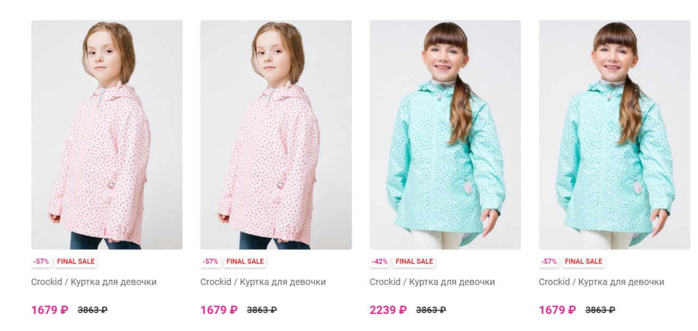Click FINAL SALE label under fourth product
The image size is (698, 331).
pos(583,261)
